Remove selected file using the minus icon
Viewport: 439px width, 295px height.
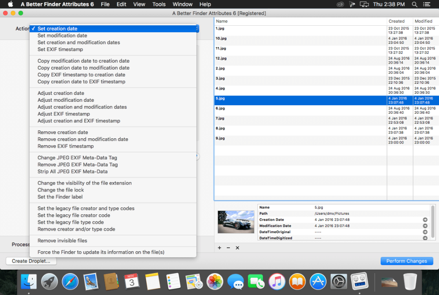[228, 248]
